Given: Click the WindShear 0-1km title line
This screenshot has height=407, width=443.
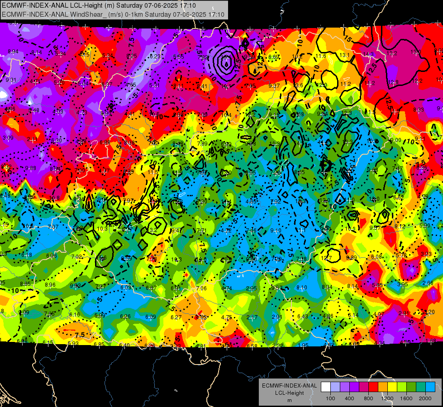Looking at the screenshot, I should 113,14.
